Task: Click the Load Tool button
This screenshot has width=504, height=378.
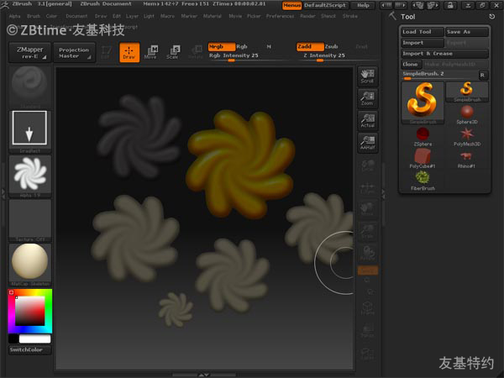Action: pyautogui.click(x=423, y=32)
